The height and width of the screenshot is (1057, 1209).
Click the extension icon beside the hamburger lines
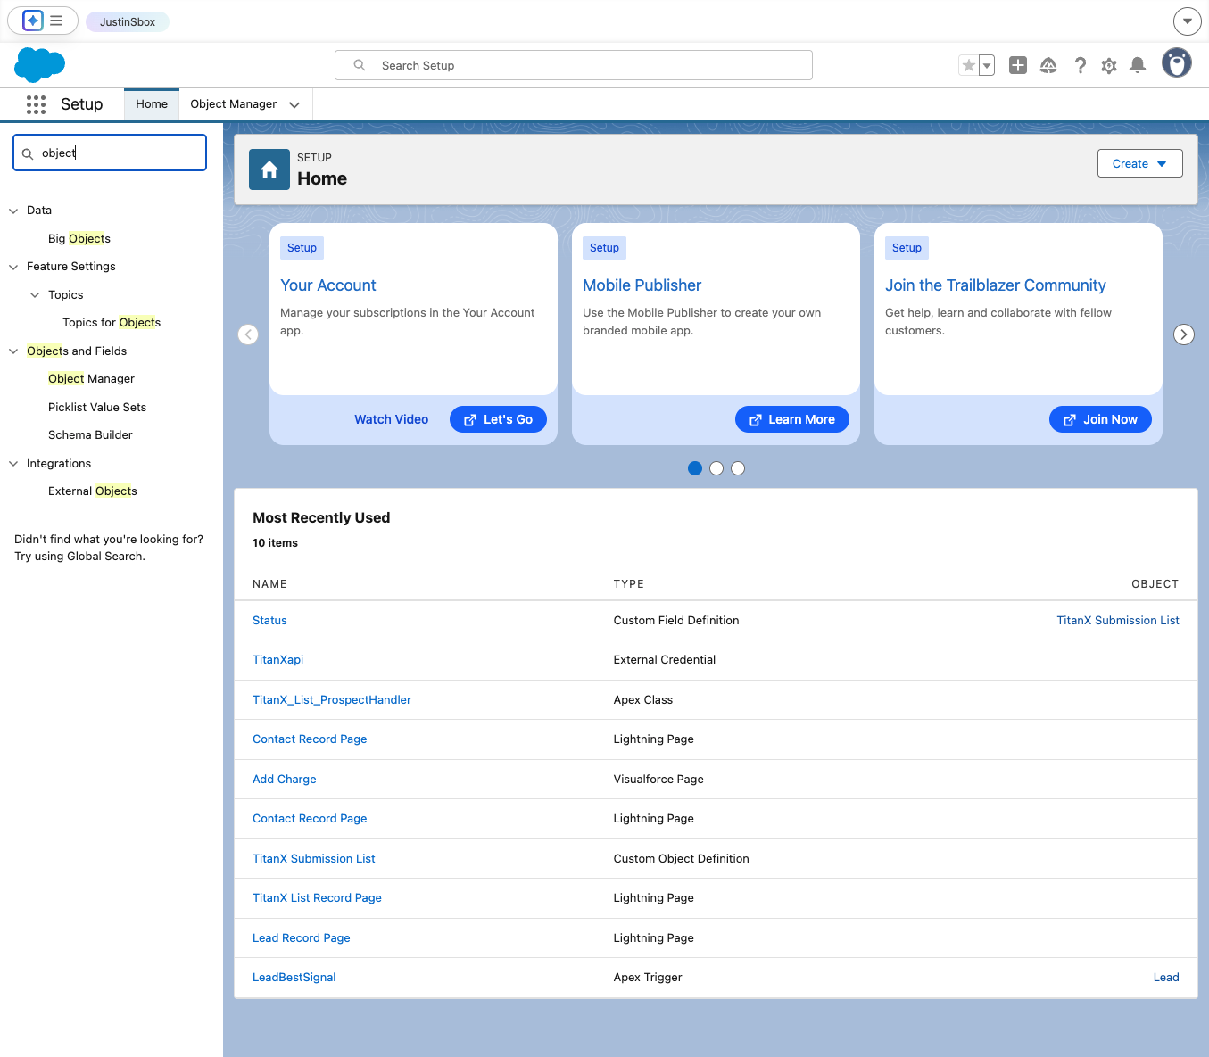tap(33, 20)
